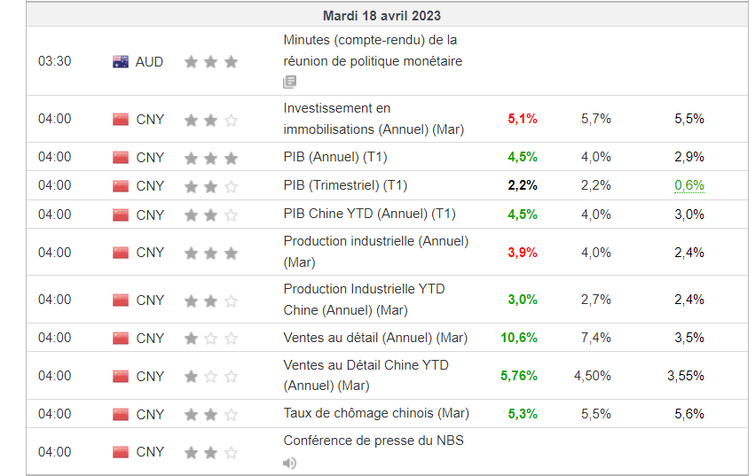Click the NBS press conference speaker icon

289,463
